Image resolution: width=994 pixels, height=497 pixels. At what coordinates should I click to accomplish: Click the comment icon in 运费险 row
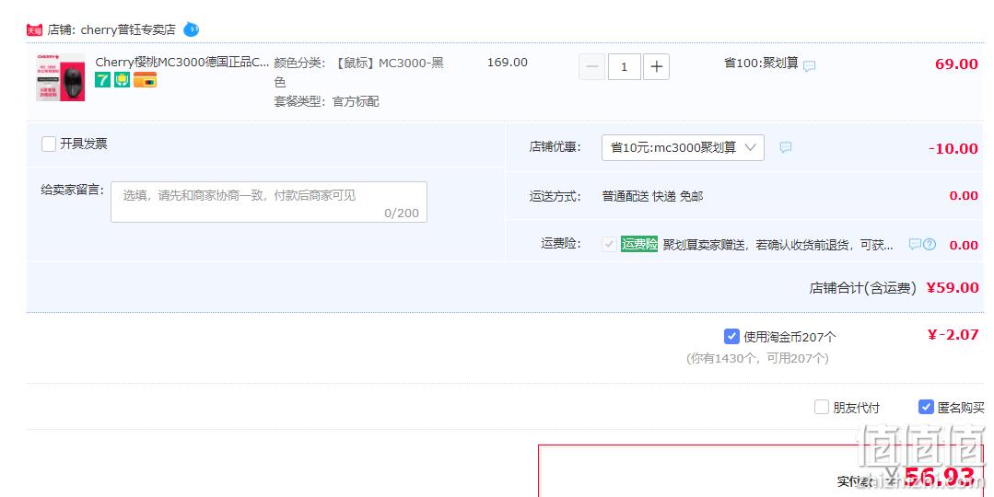point(915,244)
